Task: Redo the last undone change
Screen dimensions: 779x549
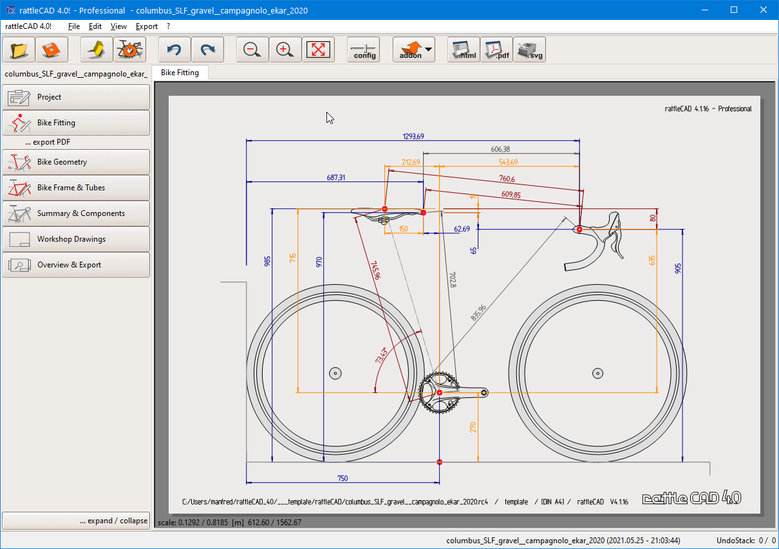Action: coord(207,50)
